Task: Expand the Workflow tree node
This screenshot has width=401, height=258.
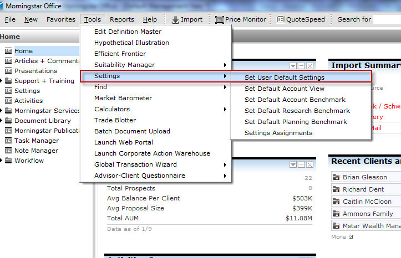Action: click(x=2, y=161)
